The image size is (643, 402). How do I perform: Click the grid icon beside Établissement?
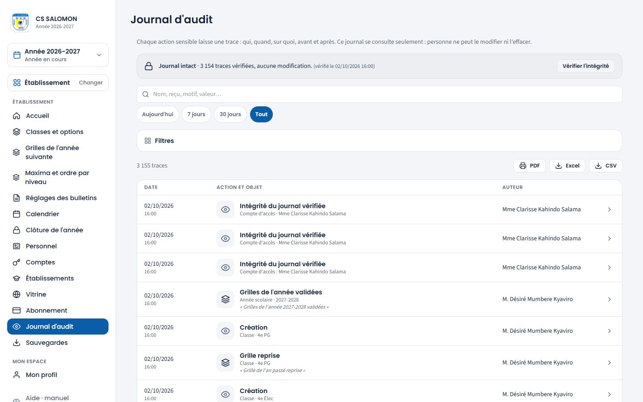click(17, 83)
